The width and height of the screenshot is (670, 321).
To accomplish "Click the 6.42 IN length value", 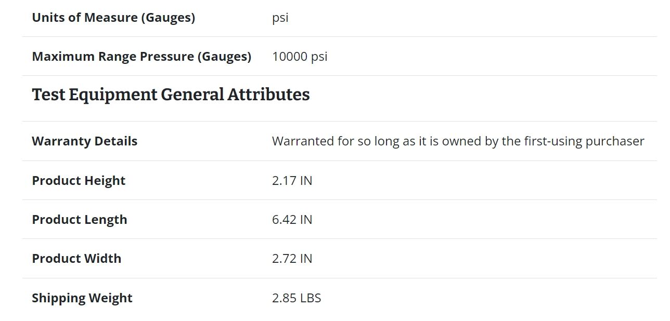I will (292, 220).
